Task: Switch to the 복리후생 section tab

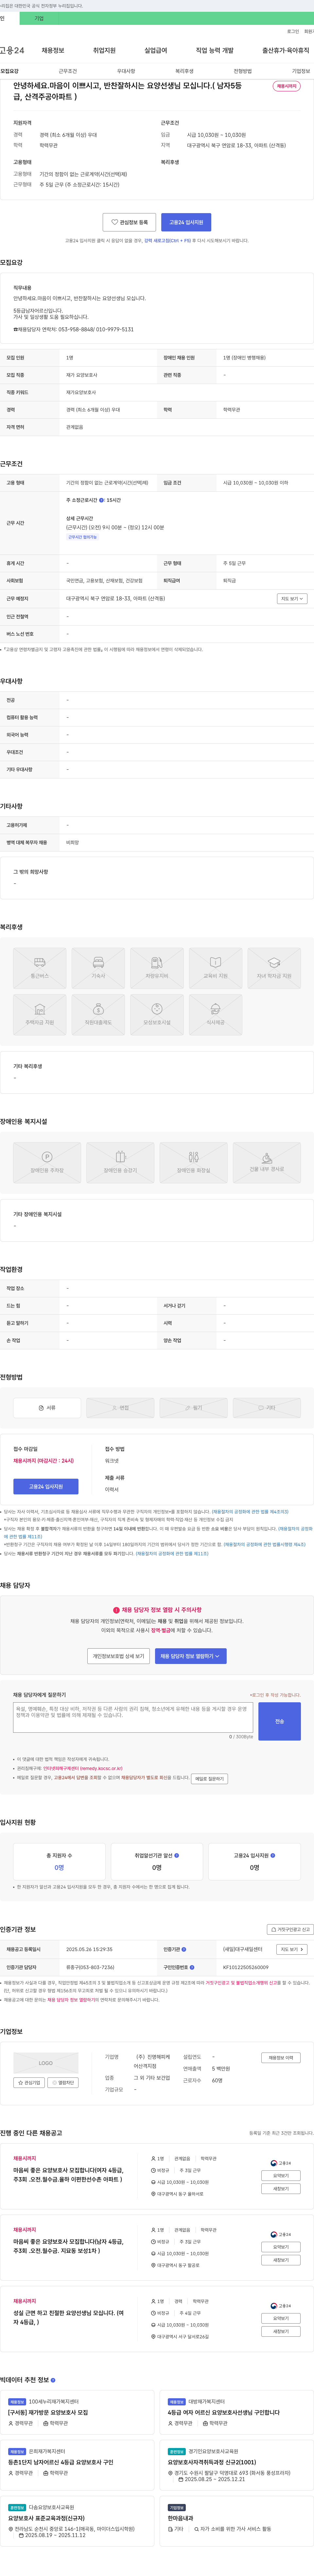Action: 184,71
